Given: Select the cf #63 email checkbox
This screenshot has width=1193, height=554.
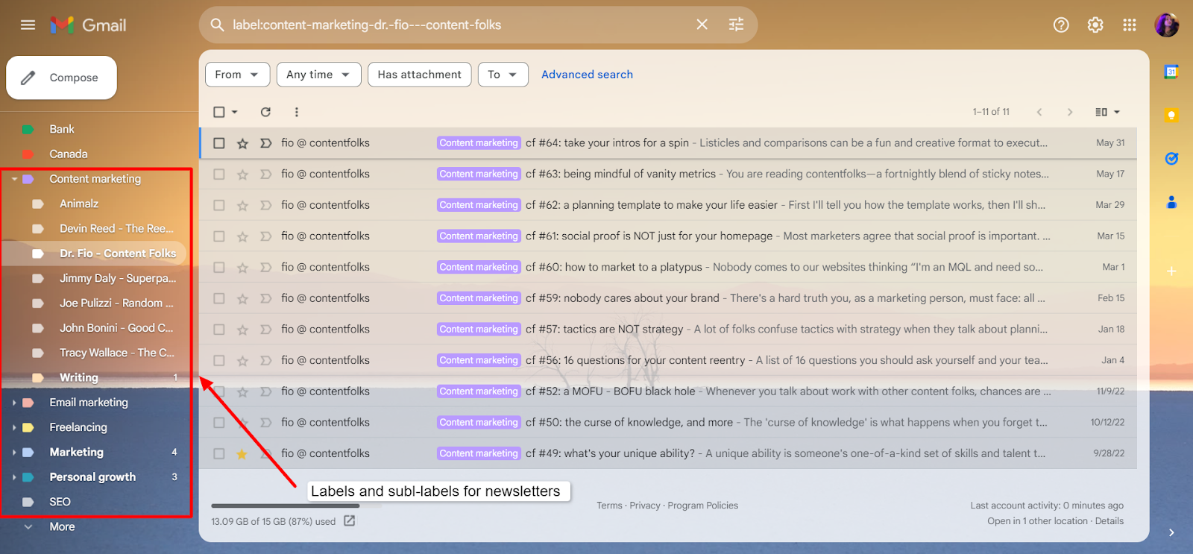Looking at the screenshot, I should click(218, 174).
